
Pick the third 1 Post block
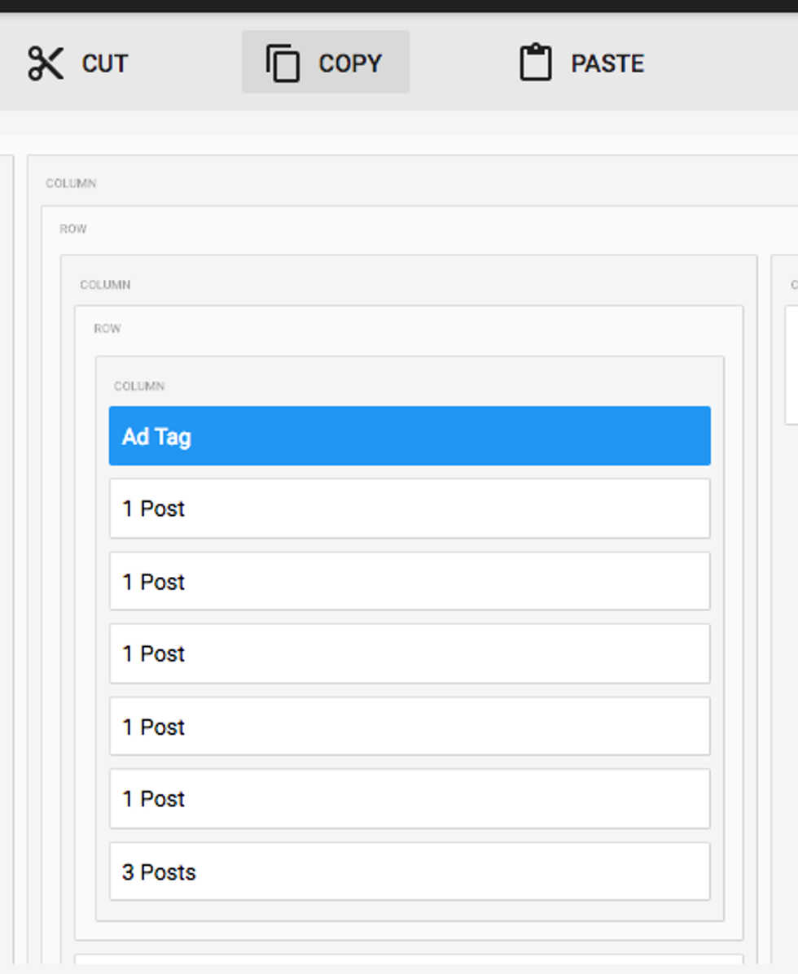point(410,653)
